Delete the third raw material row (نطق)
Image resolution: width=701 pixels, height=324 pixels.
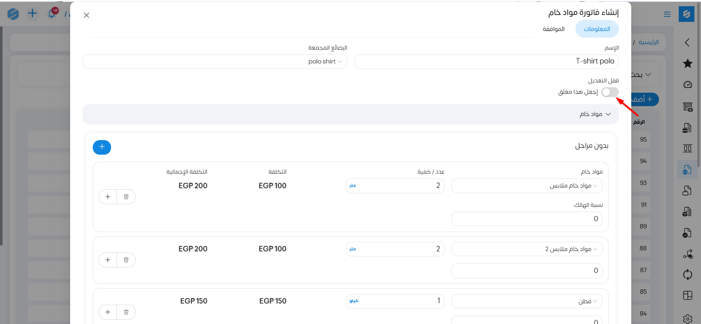(126, 312)
